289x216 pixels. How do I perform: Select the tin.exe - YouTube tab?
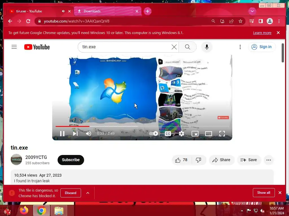click(x=40, y=11)
